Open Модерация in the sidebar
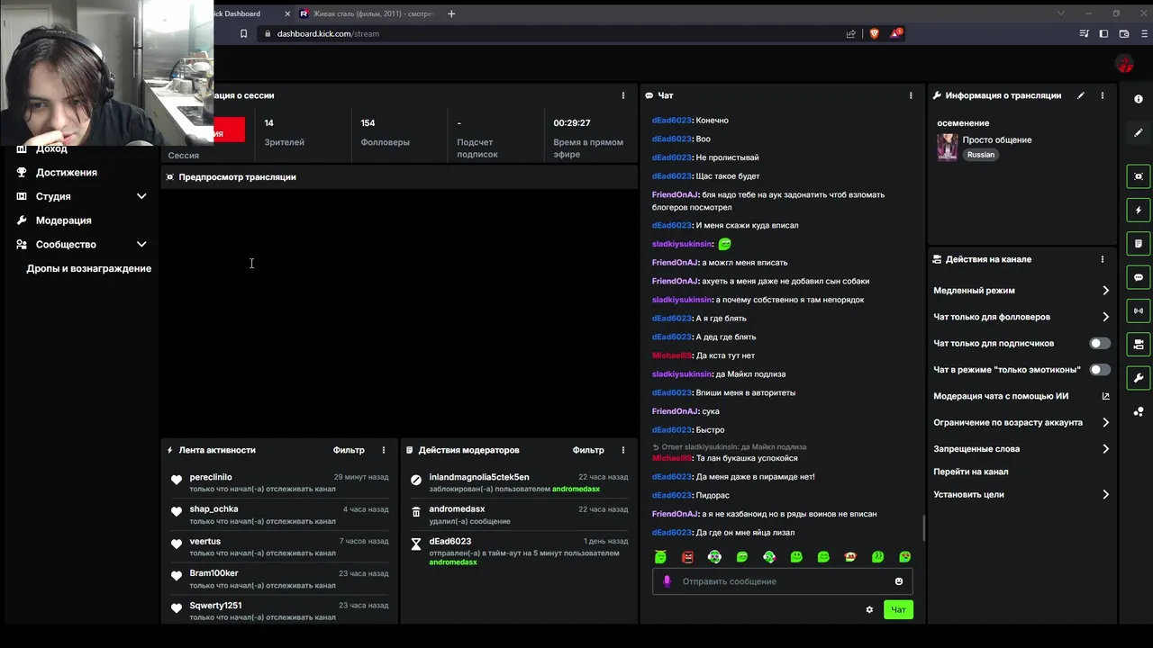This screenshot has height=648, width=1153. pyautogui.click(x=63, y=220)
